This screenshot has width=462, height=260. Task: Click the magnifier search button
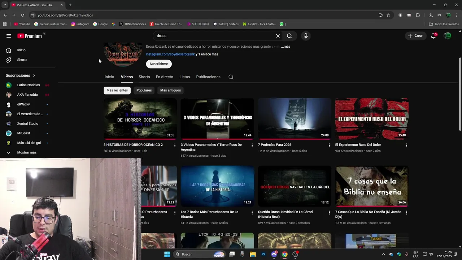pyautogui.click(x=289, y=36)
